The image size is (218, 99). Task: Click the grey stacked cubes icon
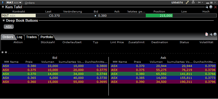193,2
